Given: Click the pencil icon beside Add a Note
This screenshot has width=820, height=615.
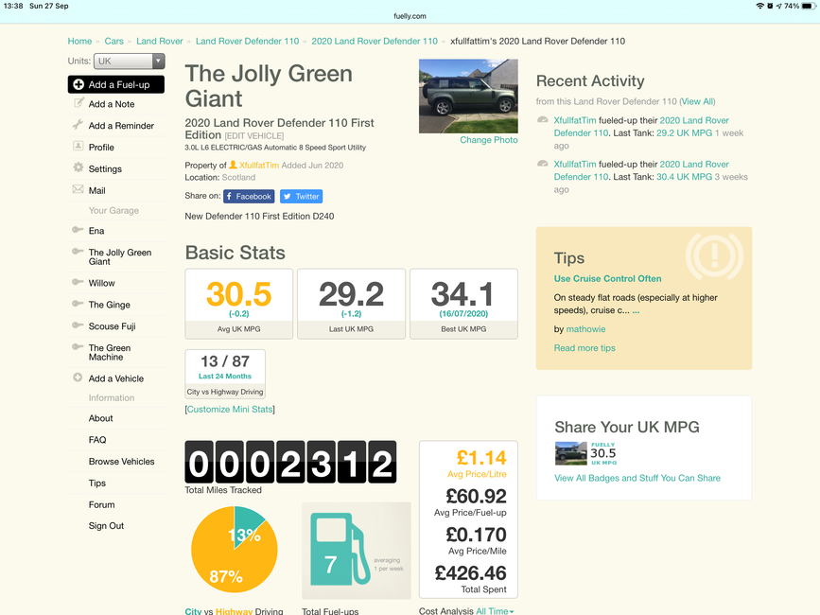Looking at the screenshot, I should [79, 102].
